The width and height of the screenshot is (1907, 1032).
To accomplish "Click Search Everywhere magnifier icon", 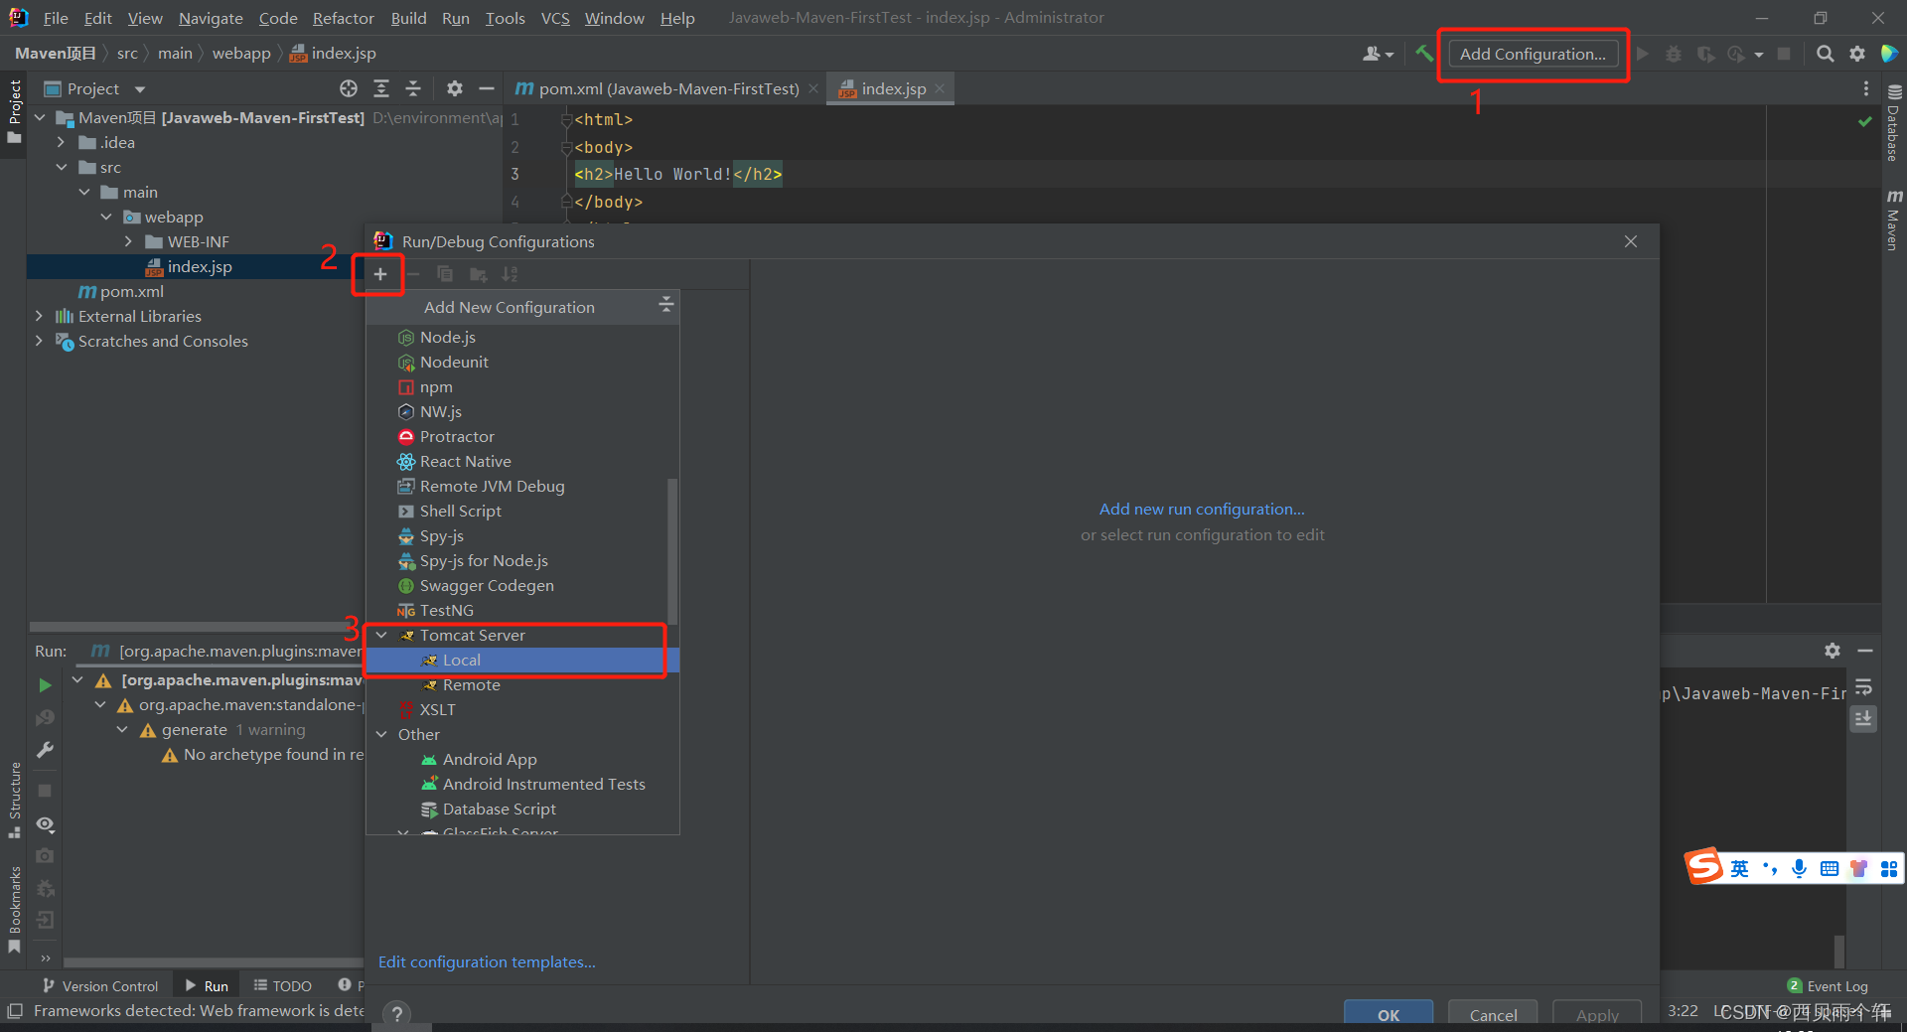I will (x=1825, y=54).
